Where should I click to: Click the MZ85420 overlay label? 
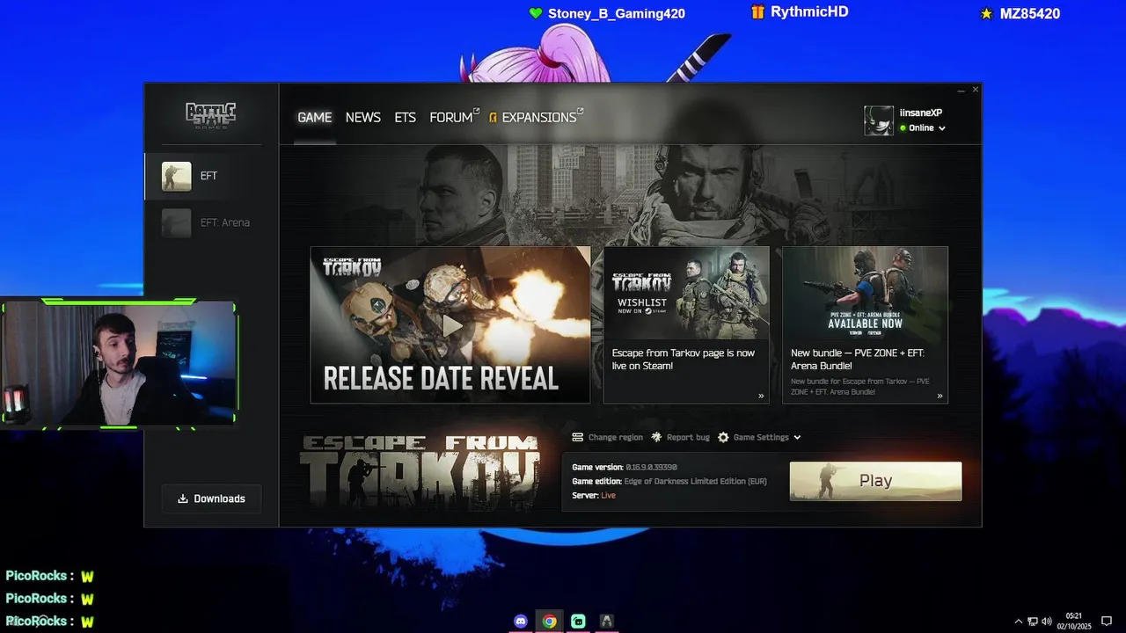(1029, 13)
